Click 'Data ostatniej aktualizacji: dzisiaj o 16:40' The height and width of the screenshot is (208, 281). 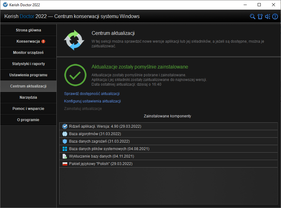pyautogui.click(x=126, y=84)
